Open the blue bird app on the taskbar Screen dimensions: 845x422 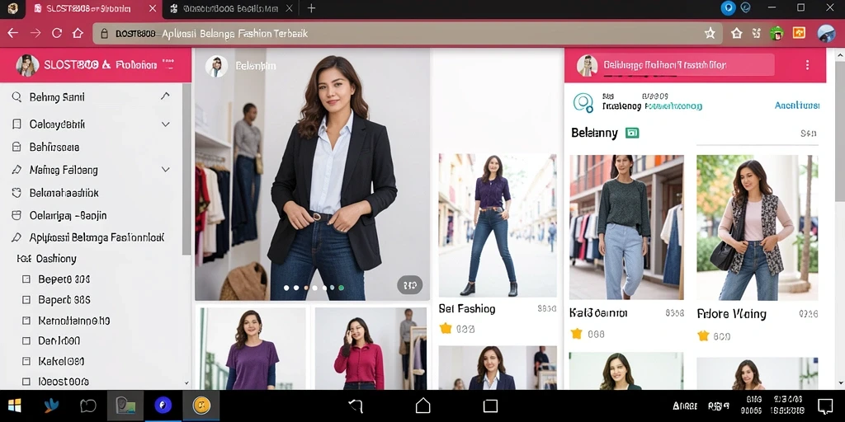(51, 406)
